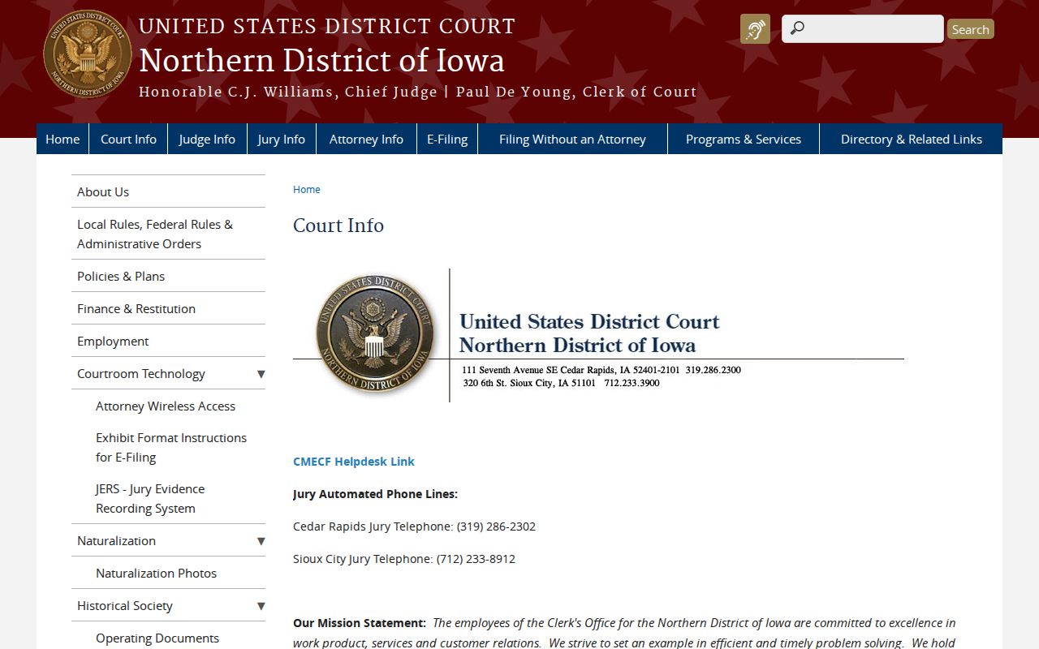This screenshot has width=1039, height=649.
Task: Open Attorney Wireless Access page
Action: [166, 406]
